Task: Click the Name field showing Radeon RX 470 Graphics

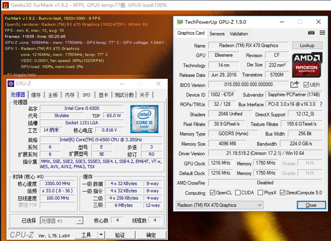Action: pyautogui.click(x=249, y=45)
